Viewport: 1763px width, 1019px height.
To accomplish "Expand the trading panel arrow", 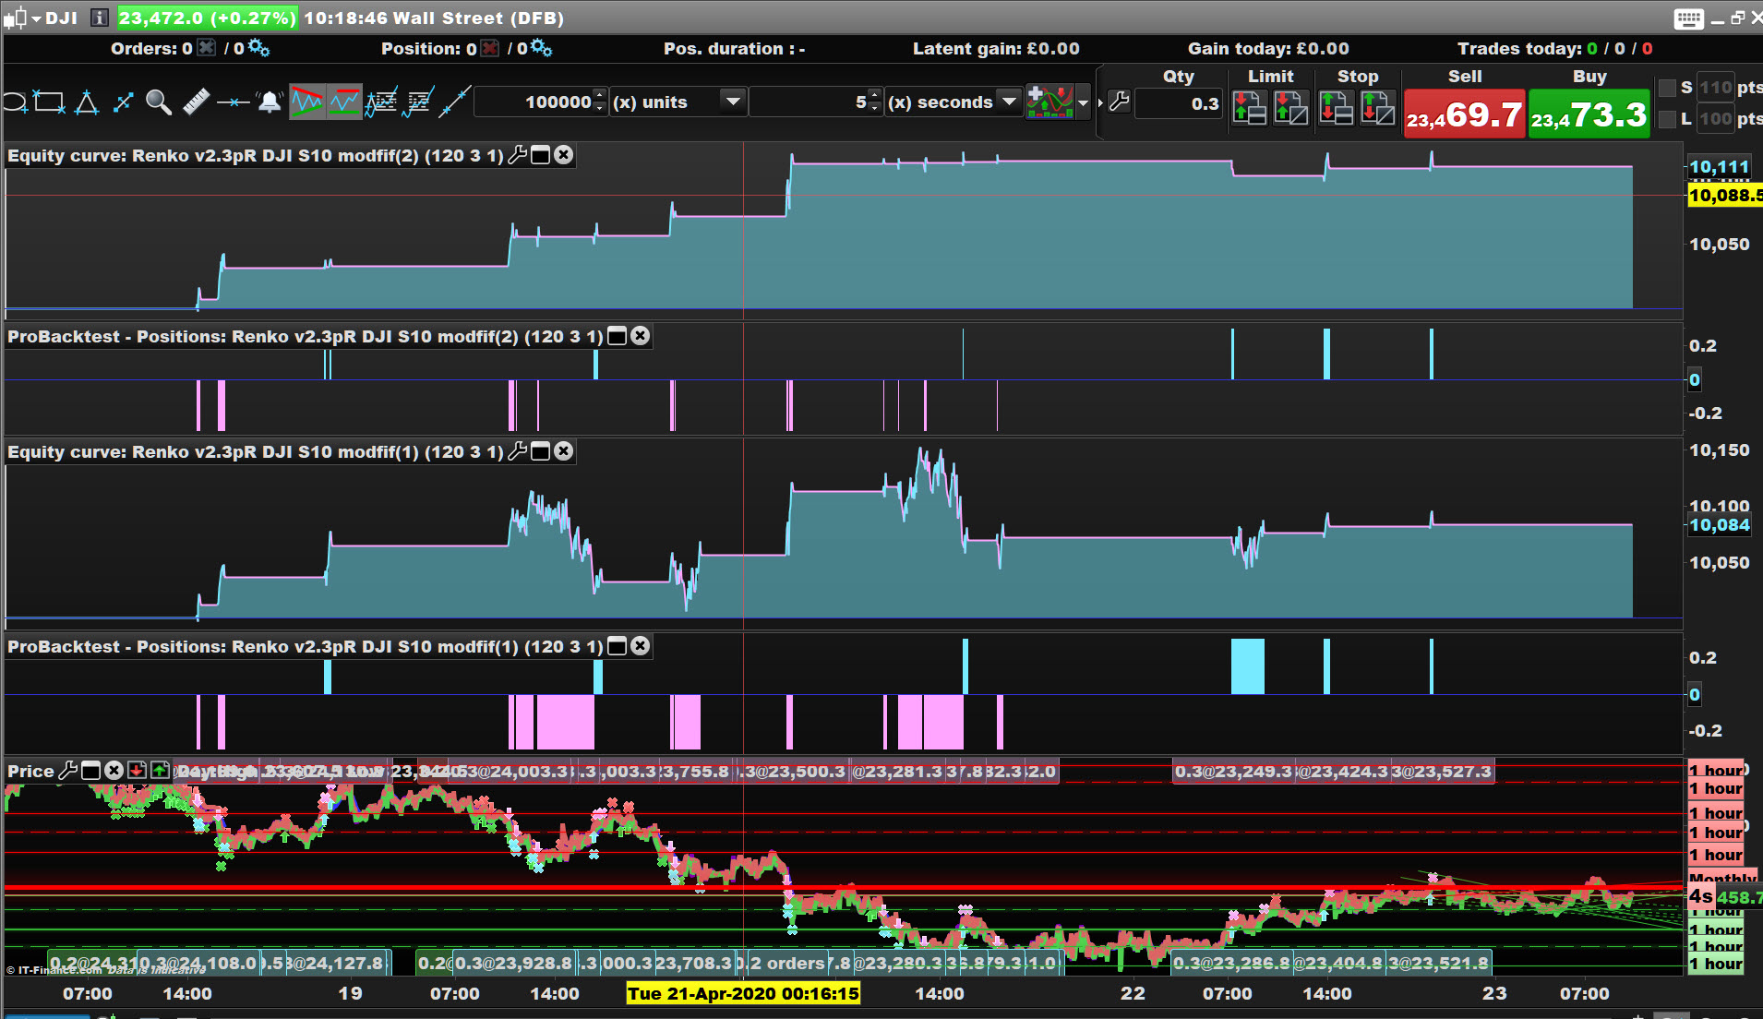I will [1100, 102].
